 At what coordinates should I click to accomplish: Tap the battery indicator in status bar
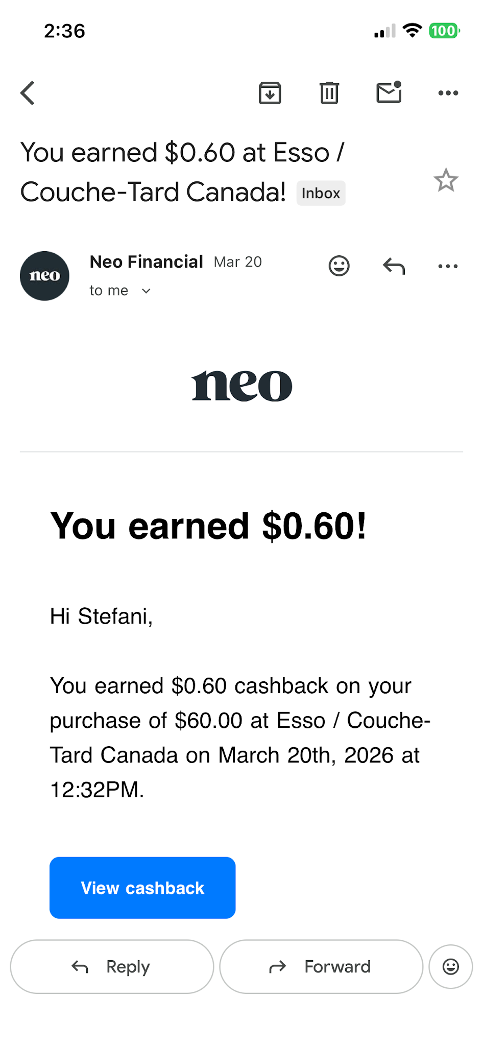point(445,31)
